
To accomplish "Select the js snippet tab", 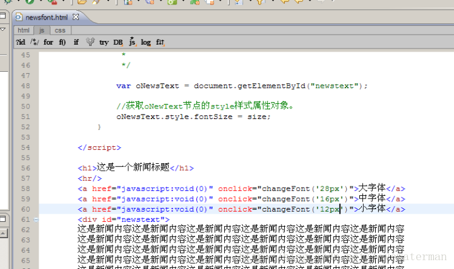I will [42, 30].
